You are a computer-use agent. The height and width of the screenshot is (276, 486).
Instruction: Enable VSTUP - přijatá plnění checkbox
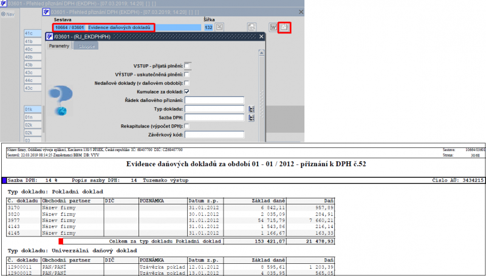(187, 66)
